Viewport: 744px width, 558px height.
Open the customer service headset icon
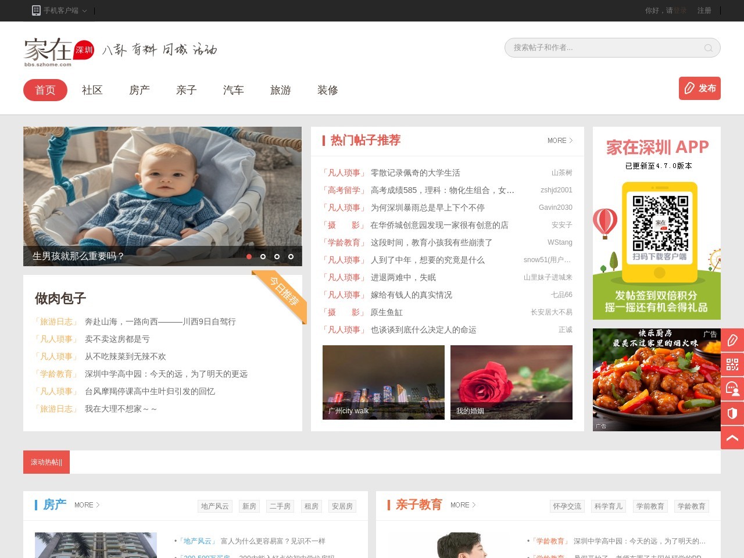pyautogui.click(x=732, y=389)
